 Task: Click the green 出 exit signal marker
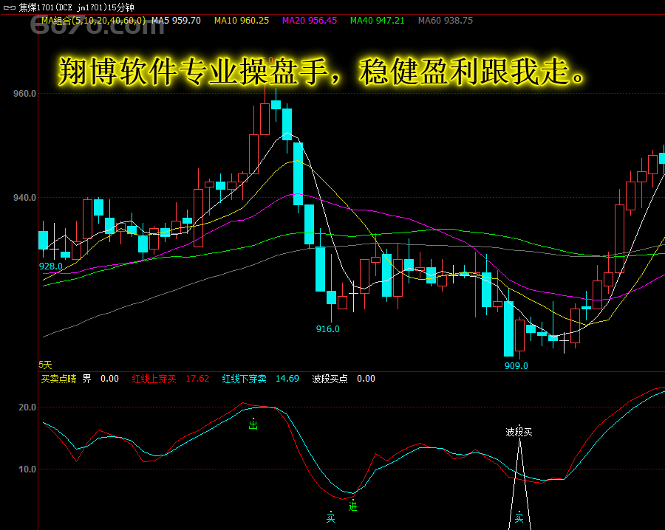[253, 424]
